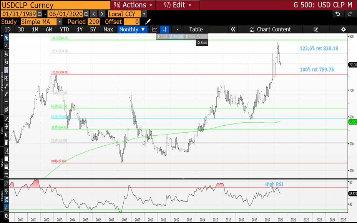Select the parallel channel tool
This screenshot has height=223, width=357.
coord(7,110)
